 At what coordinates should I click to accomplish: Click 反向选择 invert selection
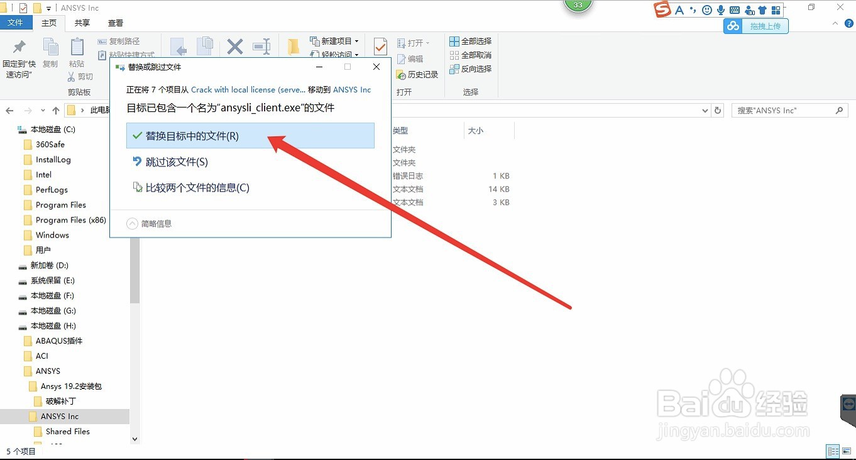pyautogui.click(x=470, y=69)
